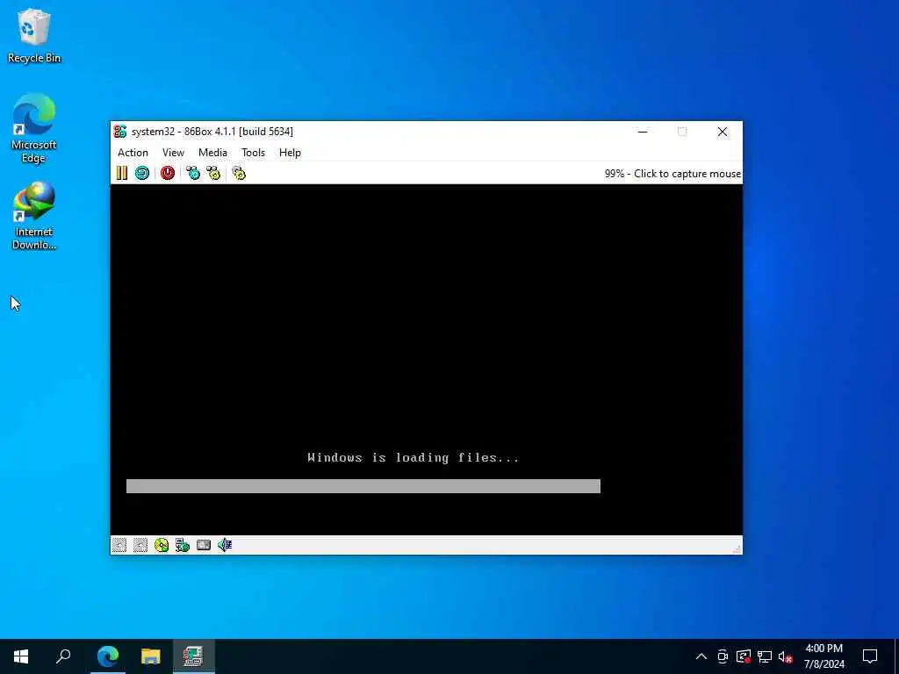Viewport: 899px width, 674px height.
Task: Close the 86Box window
Action: tap(723, 132)
